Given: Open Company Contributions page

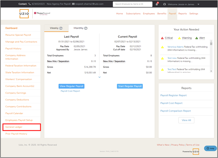Looking at the screenshot, I should click(x=18, y=106).
